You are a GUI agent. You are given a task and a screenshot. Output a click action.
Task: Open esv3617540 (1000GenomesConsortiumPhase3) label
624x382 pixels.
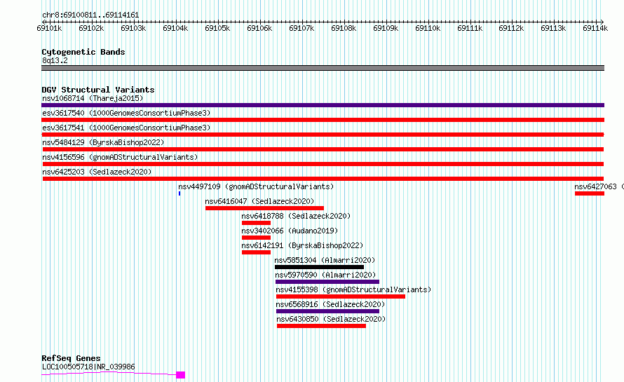126,113
